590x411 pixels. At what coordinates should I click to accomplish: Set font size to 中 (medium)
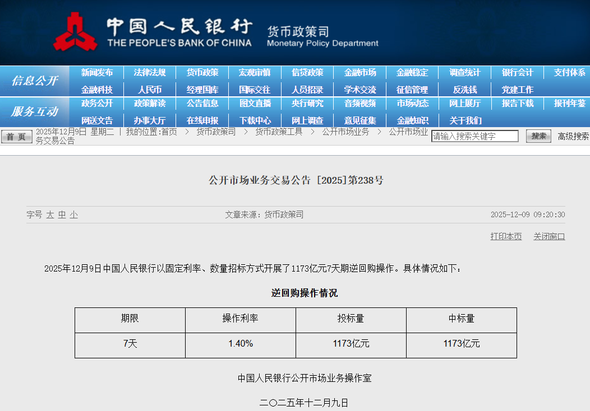pos(62,214)
